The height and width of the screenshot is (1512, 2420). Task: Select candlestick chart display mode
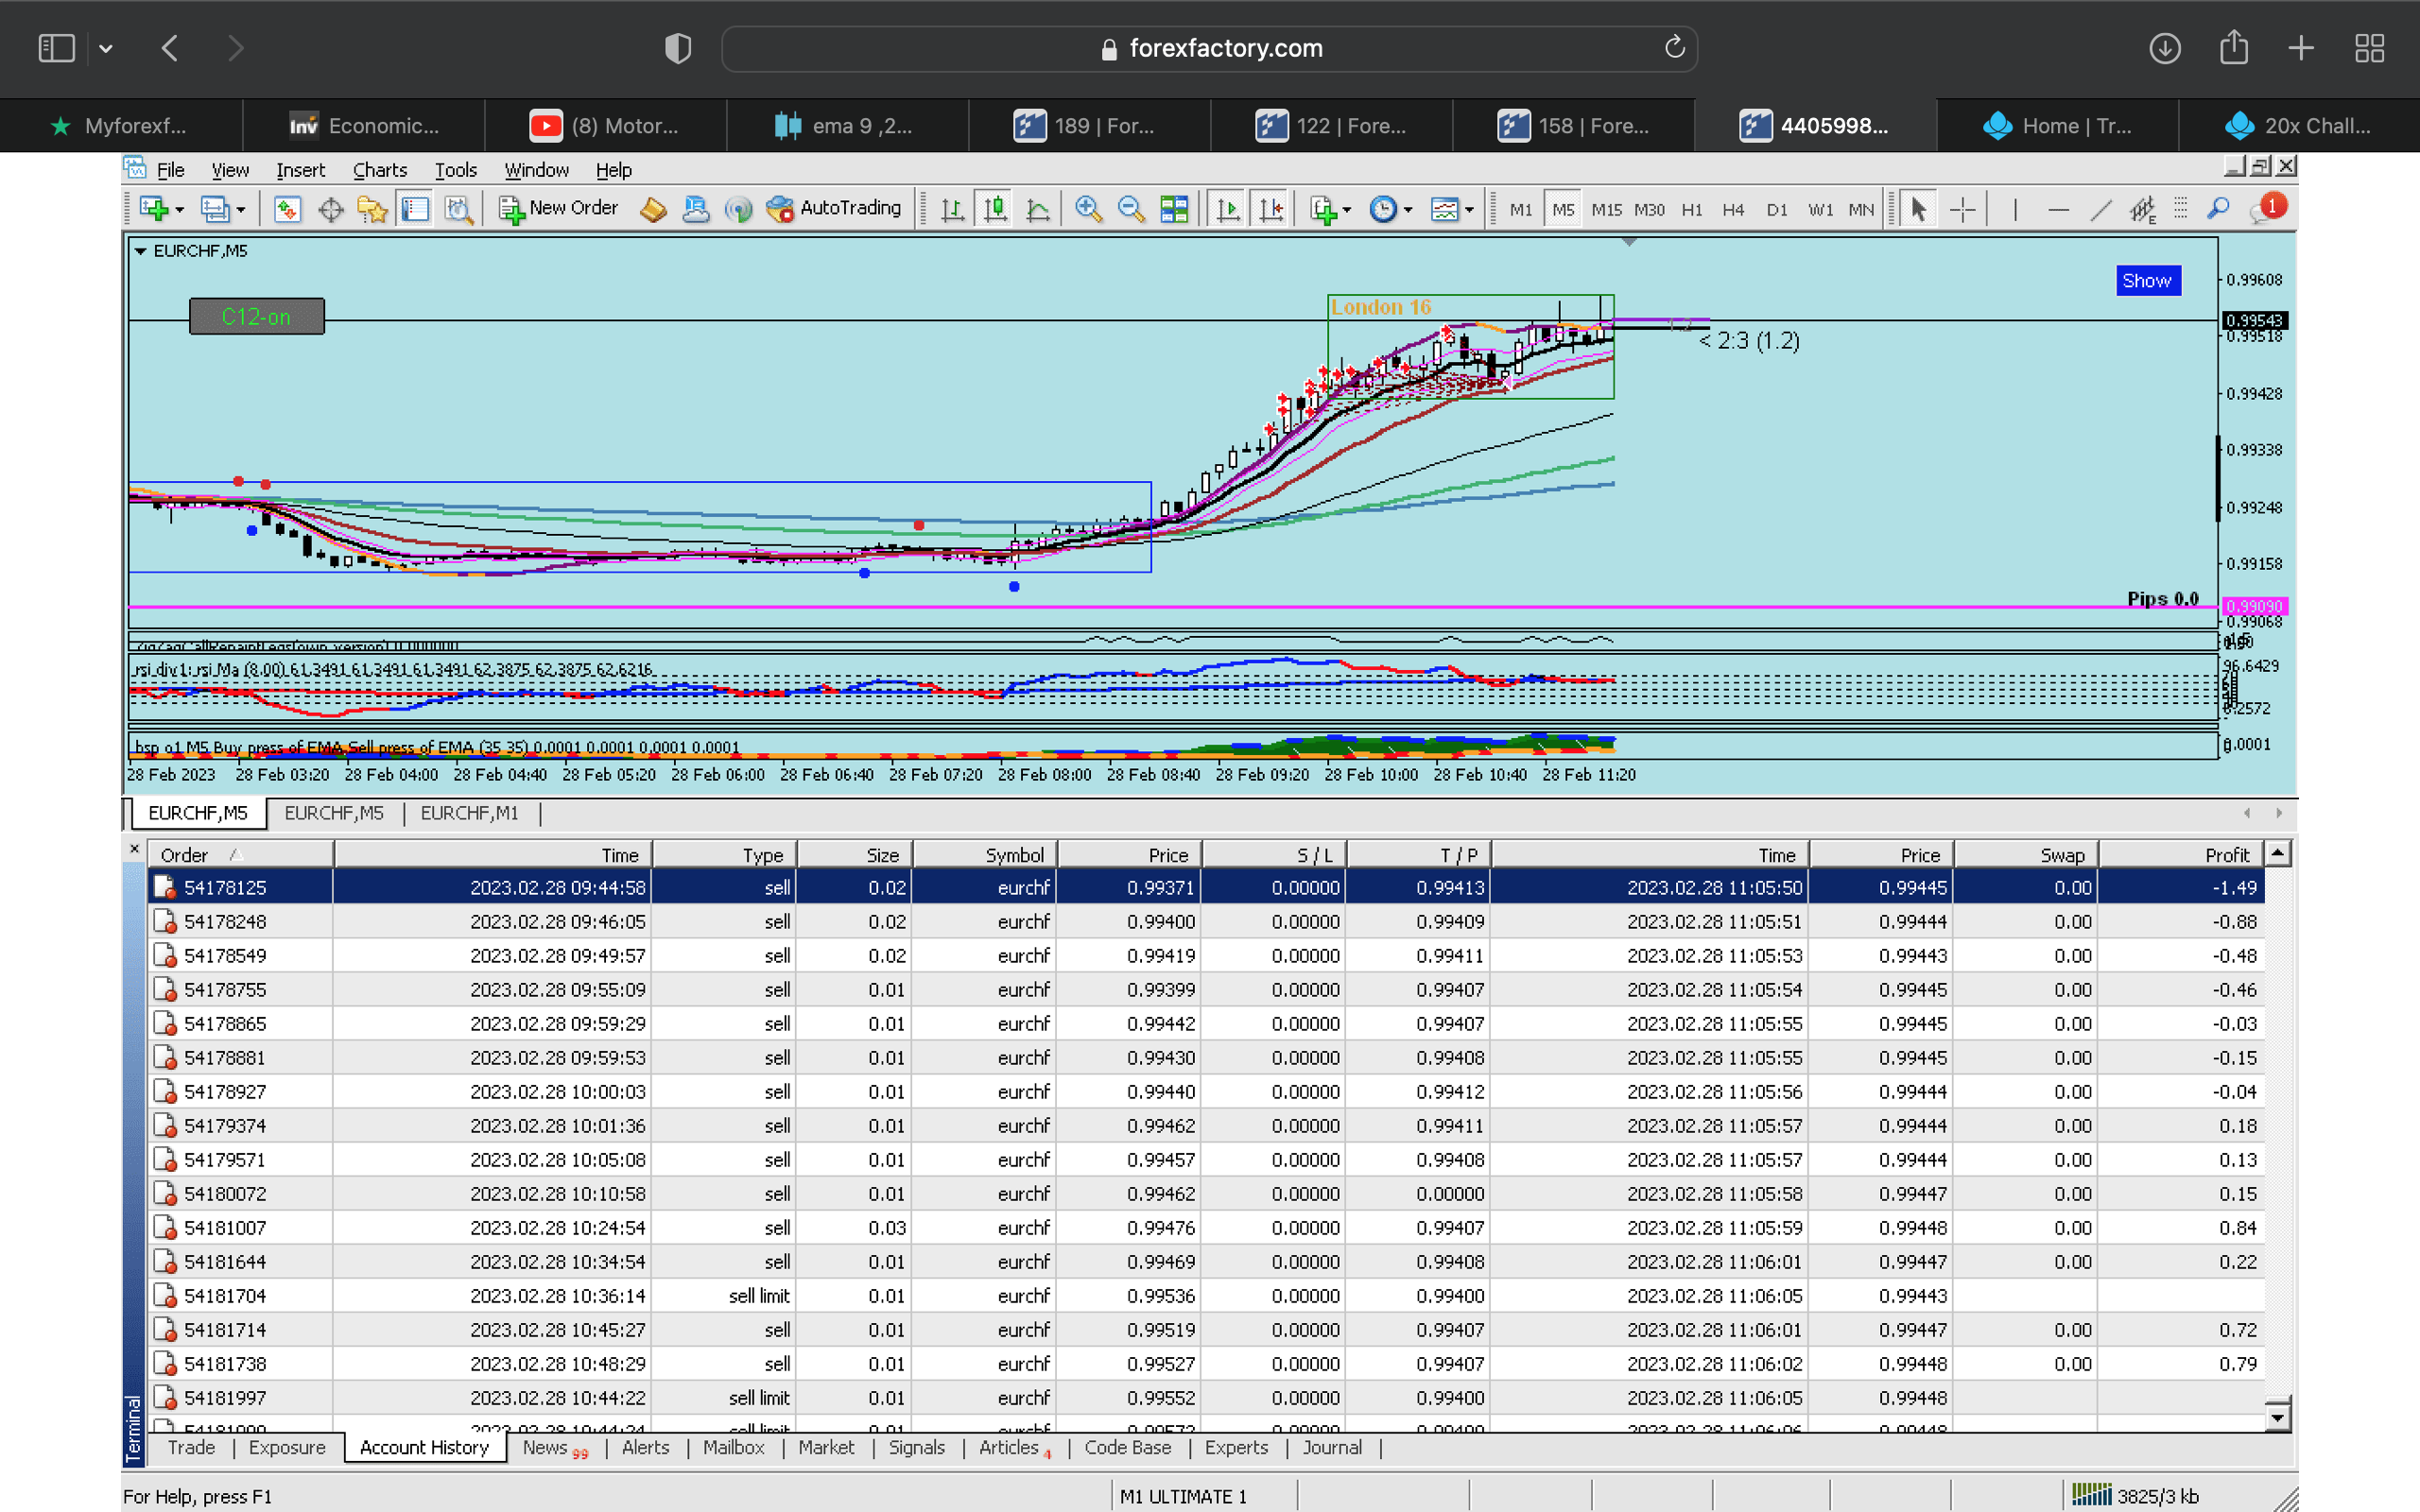995,209
